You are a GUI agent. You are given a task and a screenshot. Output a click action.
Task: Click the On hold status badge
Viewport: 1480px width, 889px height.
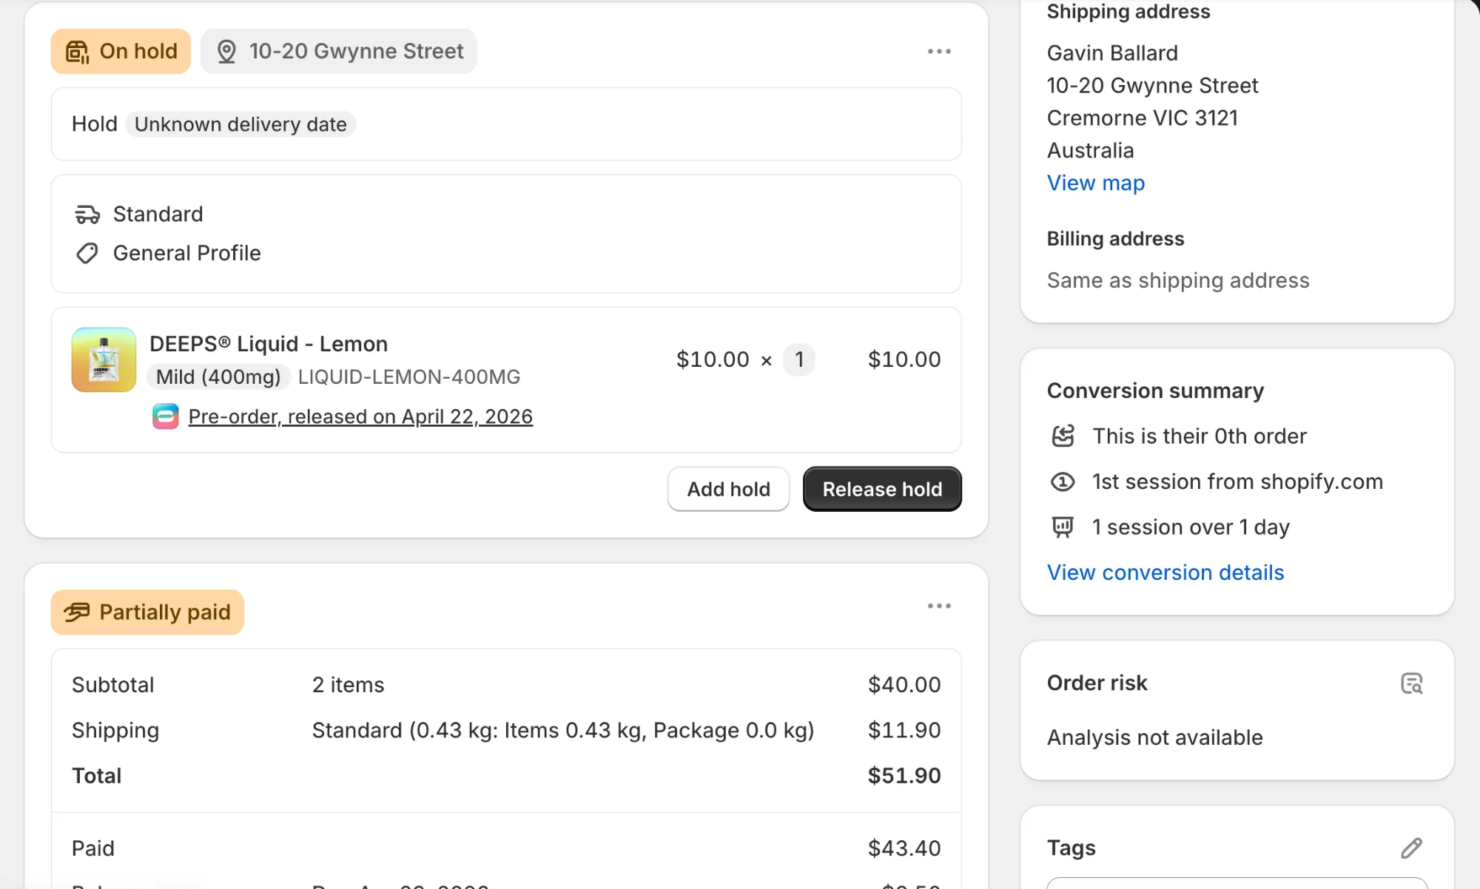click(121, 51)
